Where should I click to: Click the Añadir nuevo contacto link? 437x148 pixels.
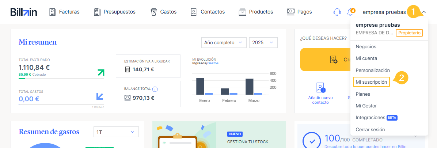pyautogui.click(x=320, y=100)
